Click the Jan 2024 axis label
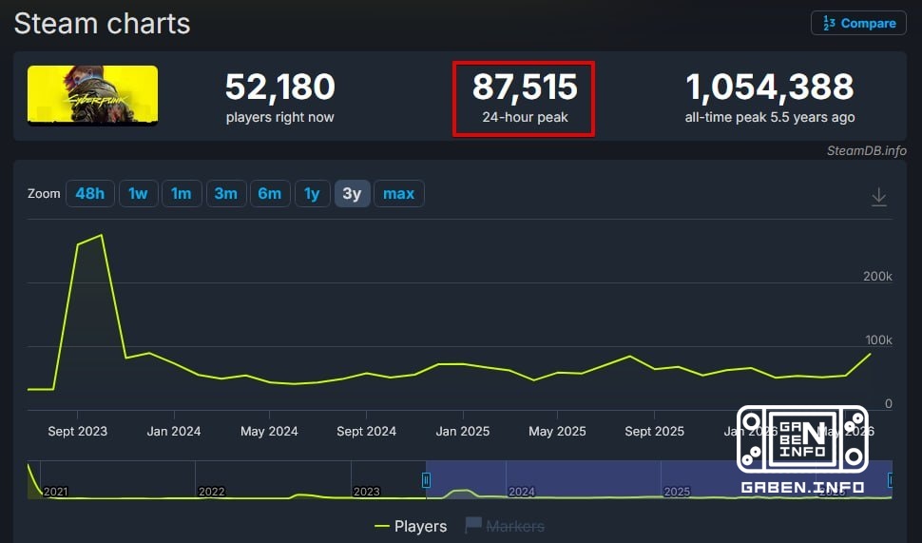The height and width of the screenshot is (543, 922). [173, 431]
